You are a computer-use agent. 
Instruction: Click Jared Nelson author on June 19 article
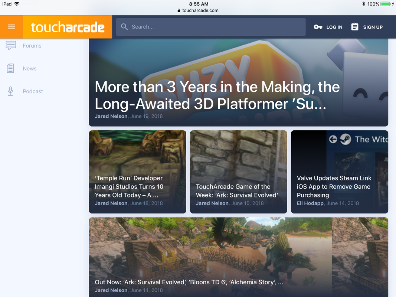tap(111, 116)
